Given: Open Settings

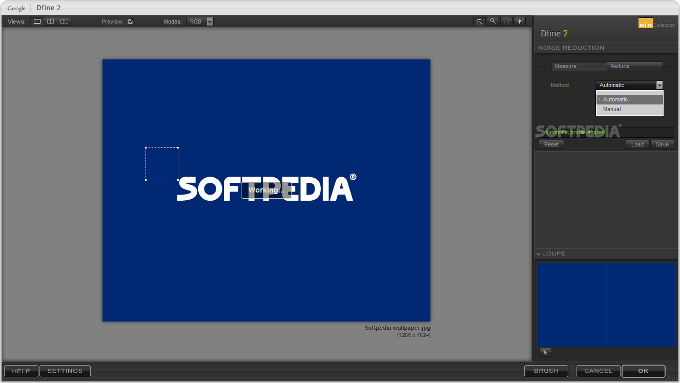Looking at the screenshot, I should click(65, 371).
